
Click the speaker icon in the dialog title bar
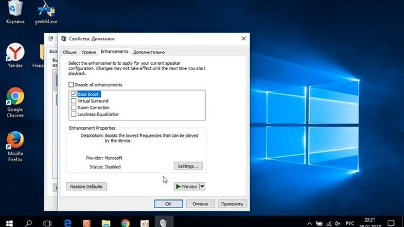[64, 38]
